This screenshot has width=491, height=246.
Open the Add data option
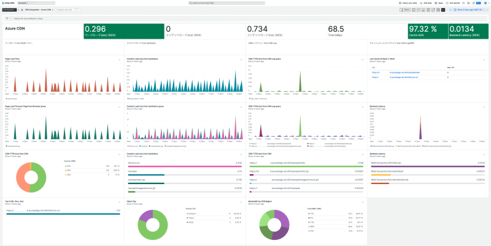[426, 3]
